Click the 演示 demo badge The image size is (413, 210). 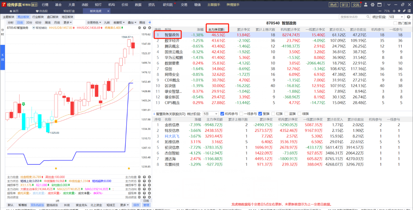click(x=34, y=5)
